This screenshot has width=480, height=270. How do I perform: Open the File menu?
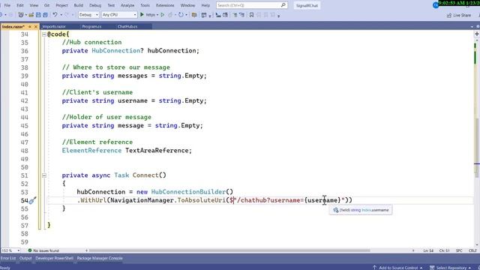[x=7, y=5]
